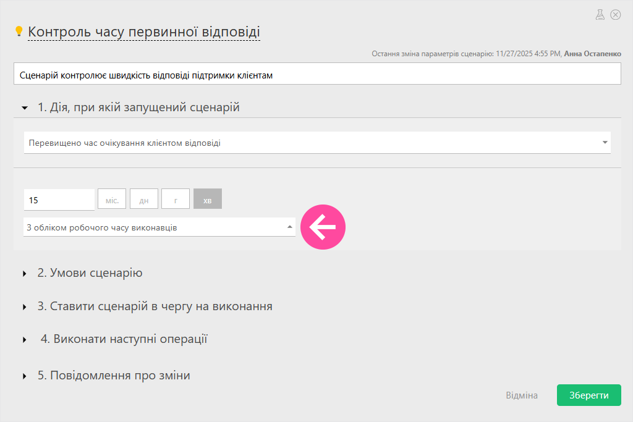Viewport: 633px width, 422px height.
Task: Select the "дн" time unit
Action: [x=144, y=200]
